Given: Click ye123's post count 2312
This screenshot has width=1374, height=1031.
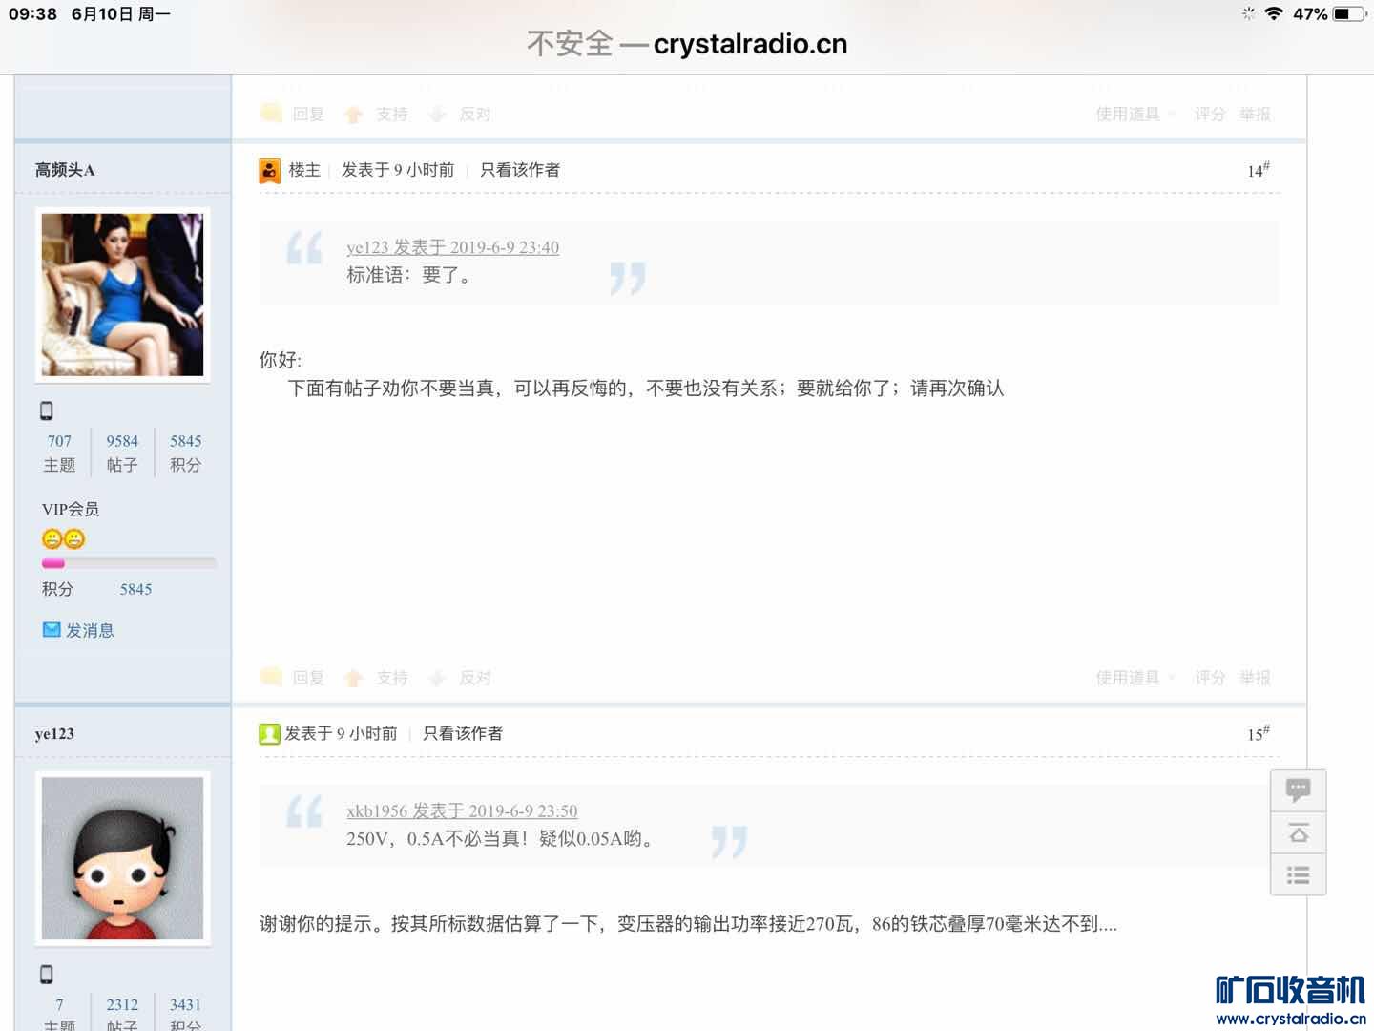Looking at the screenshot, I should (x=122, y=1004).
